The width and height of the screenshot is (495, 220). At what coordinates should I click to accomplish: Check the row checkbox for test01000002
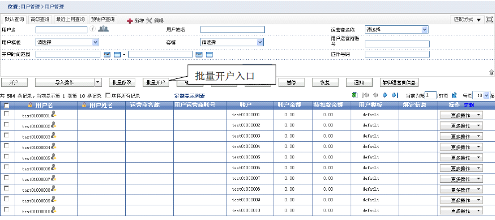pyautogui.click(x=6, y=125)
